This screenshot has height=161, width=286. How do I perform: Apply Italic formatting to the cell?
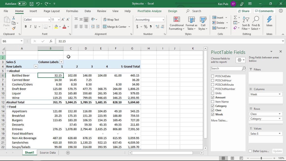(30, 27)
